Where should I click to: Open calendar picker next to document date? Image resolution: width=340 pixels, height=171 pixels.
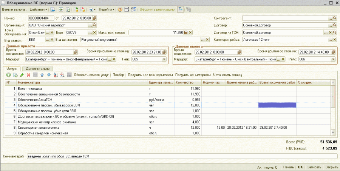pyautogui.click(x=94, y=18)
